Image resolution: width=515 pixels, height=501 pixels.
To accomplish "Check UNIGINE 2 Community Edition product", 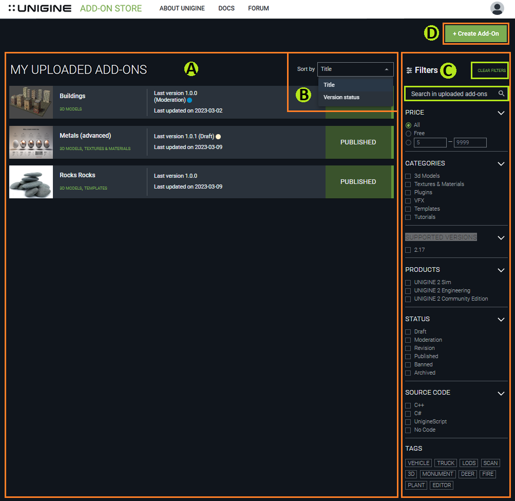I will coord(408,299).
